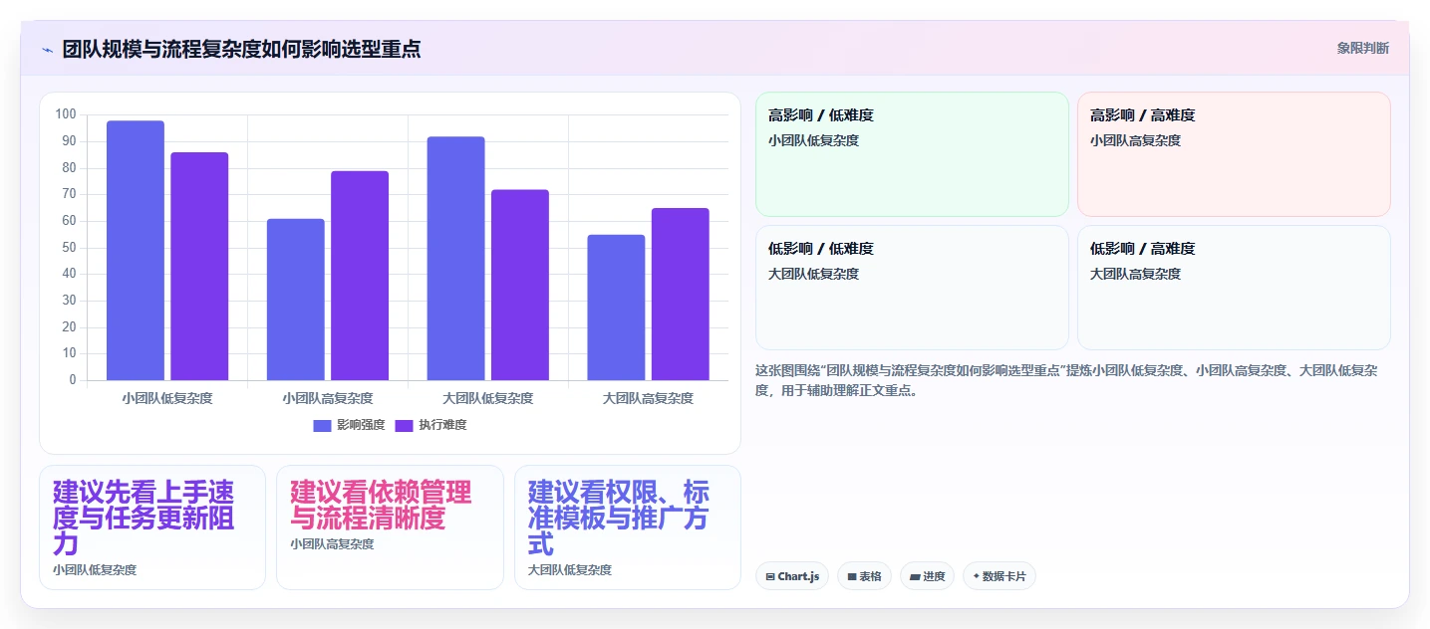This screenshot has width=1430, height=629.
Task: Click the 执行难度 bar for 小团队高复杂度
Action: pyautogui.click(x=360, y=276)
